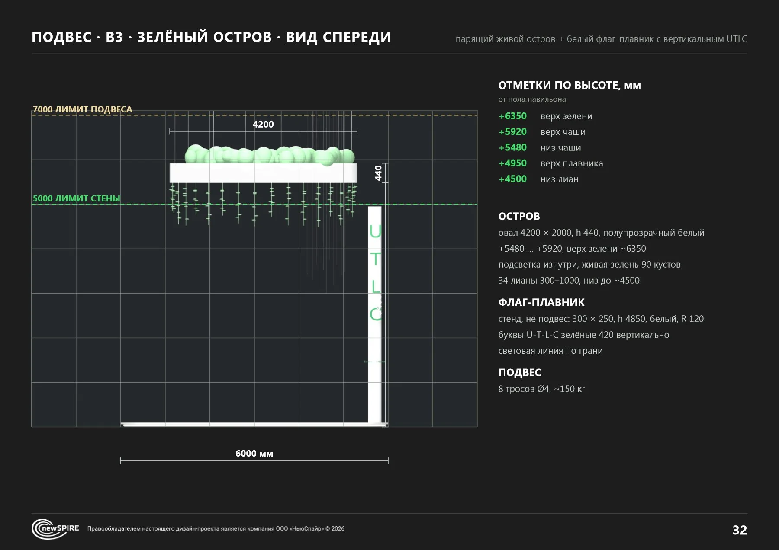Click the green bushes atop the island drawing
This screenshot has height=550, width=779.
[x=270, y=155]
